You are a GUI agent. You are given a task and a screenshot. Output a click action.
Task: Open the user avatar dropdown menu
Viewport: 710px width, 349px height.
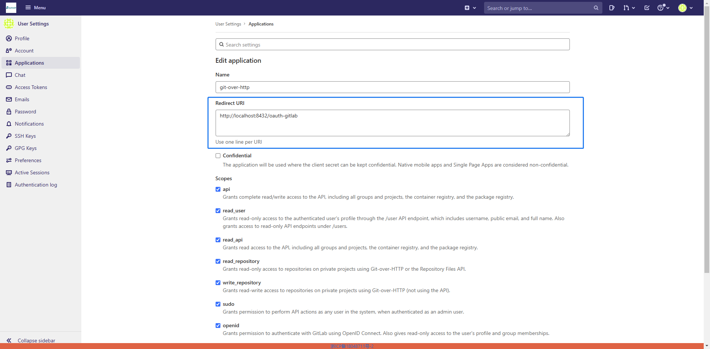pos(685,8)
